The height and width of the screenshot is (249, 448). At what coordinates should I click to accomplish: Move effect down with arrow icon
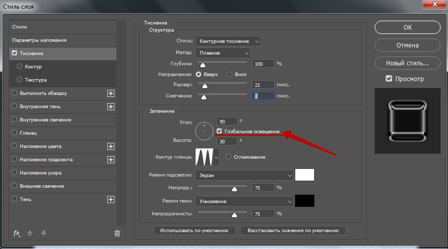[x=43, y=233]
